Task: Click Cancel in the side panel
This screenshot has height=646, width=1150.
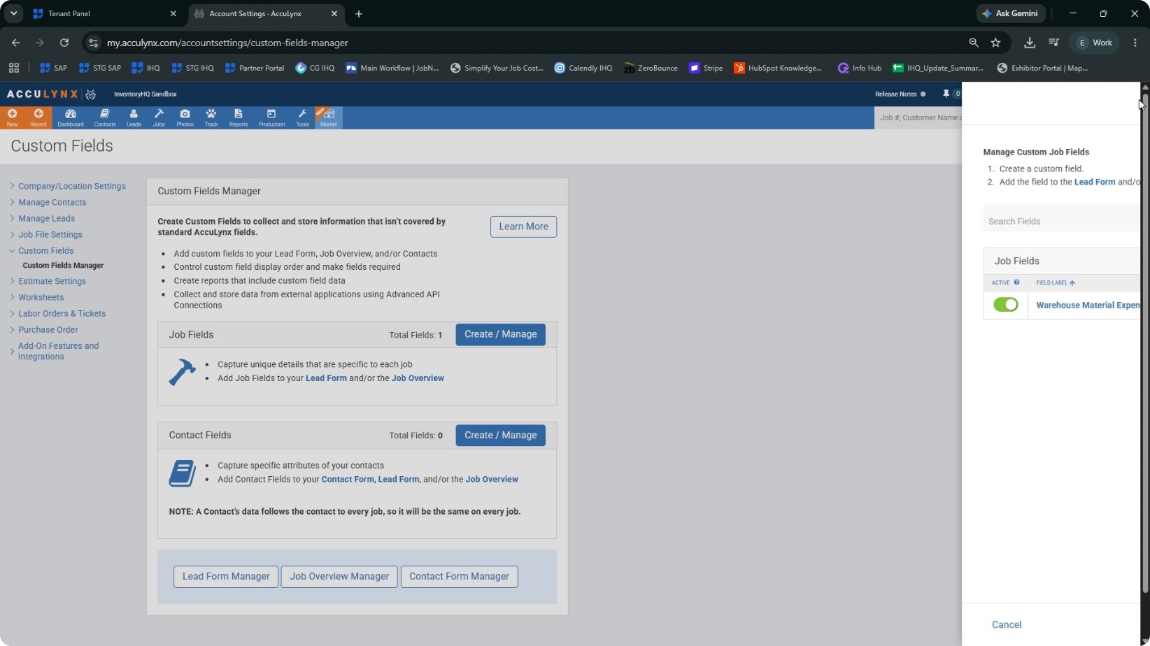Action: click(1006, 624)
